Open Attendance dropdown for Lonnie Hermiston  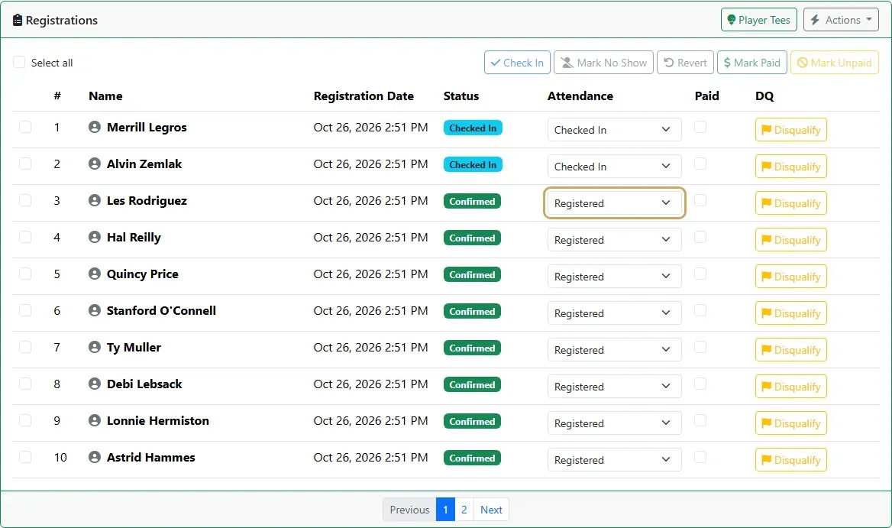[614, 423]
